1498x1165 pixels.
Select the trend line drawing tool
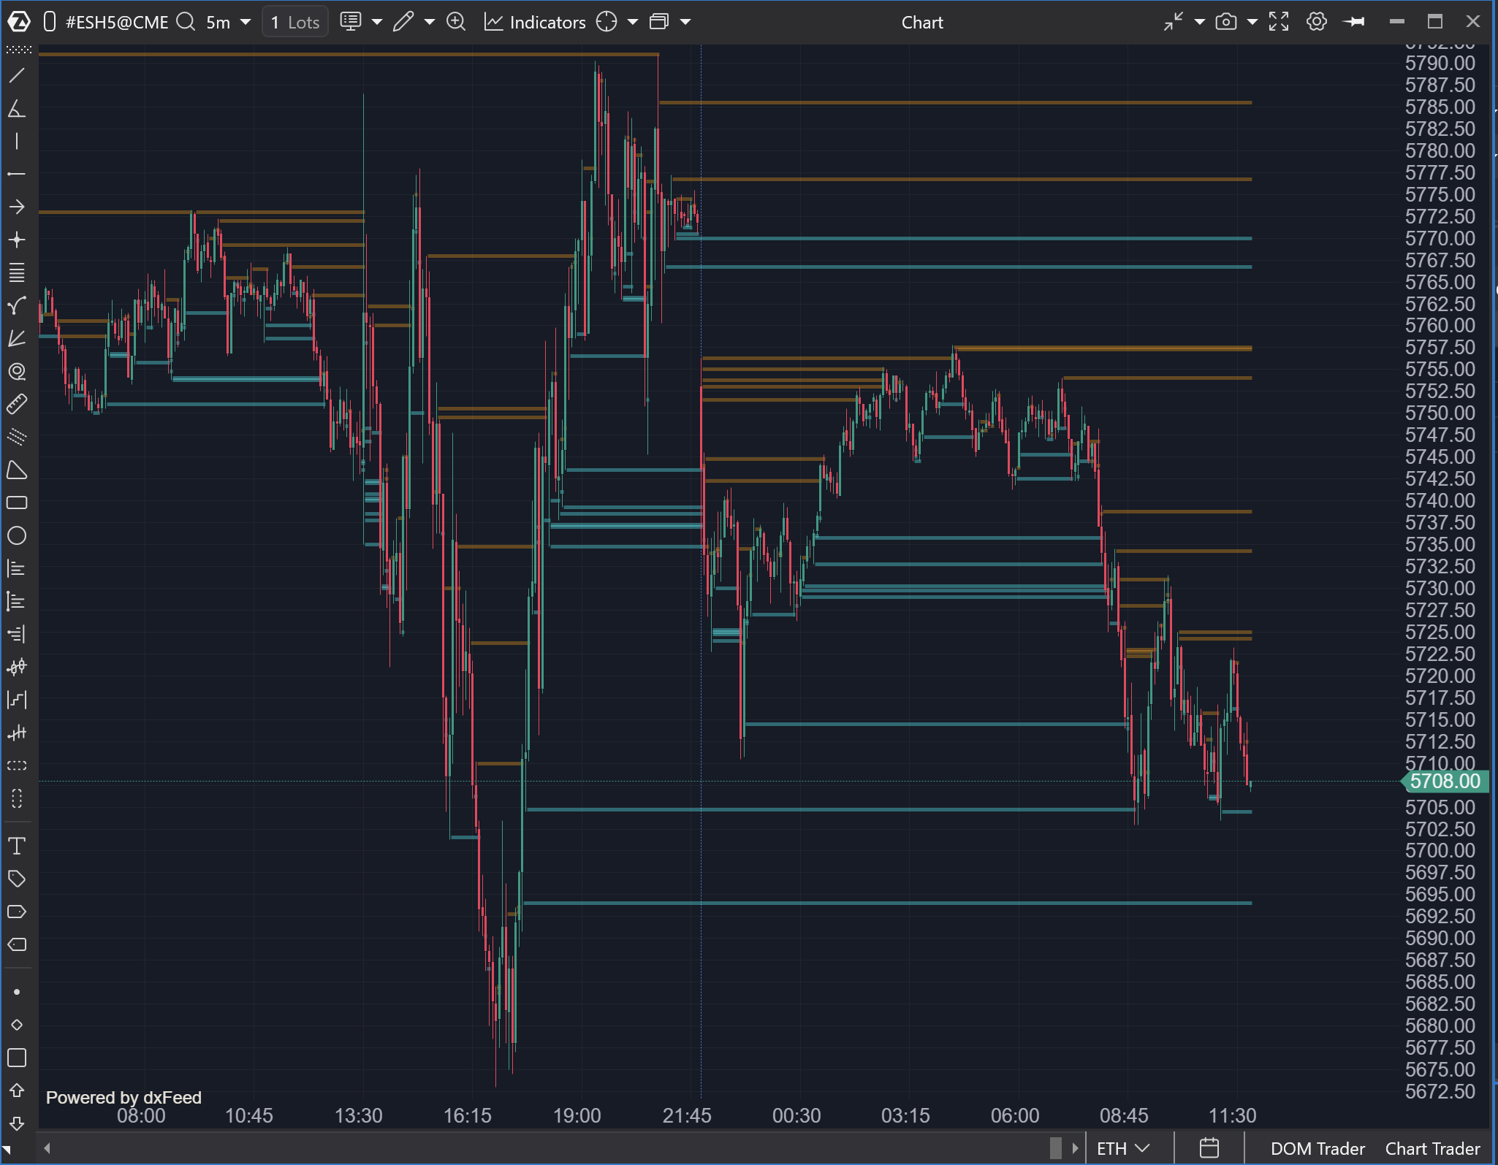17,76
